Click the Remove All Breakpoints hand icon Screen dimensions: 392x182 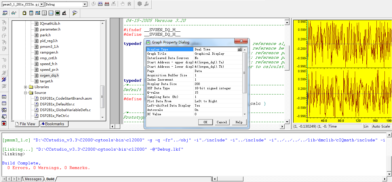(129, 4)
